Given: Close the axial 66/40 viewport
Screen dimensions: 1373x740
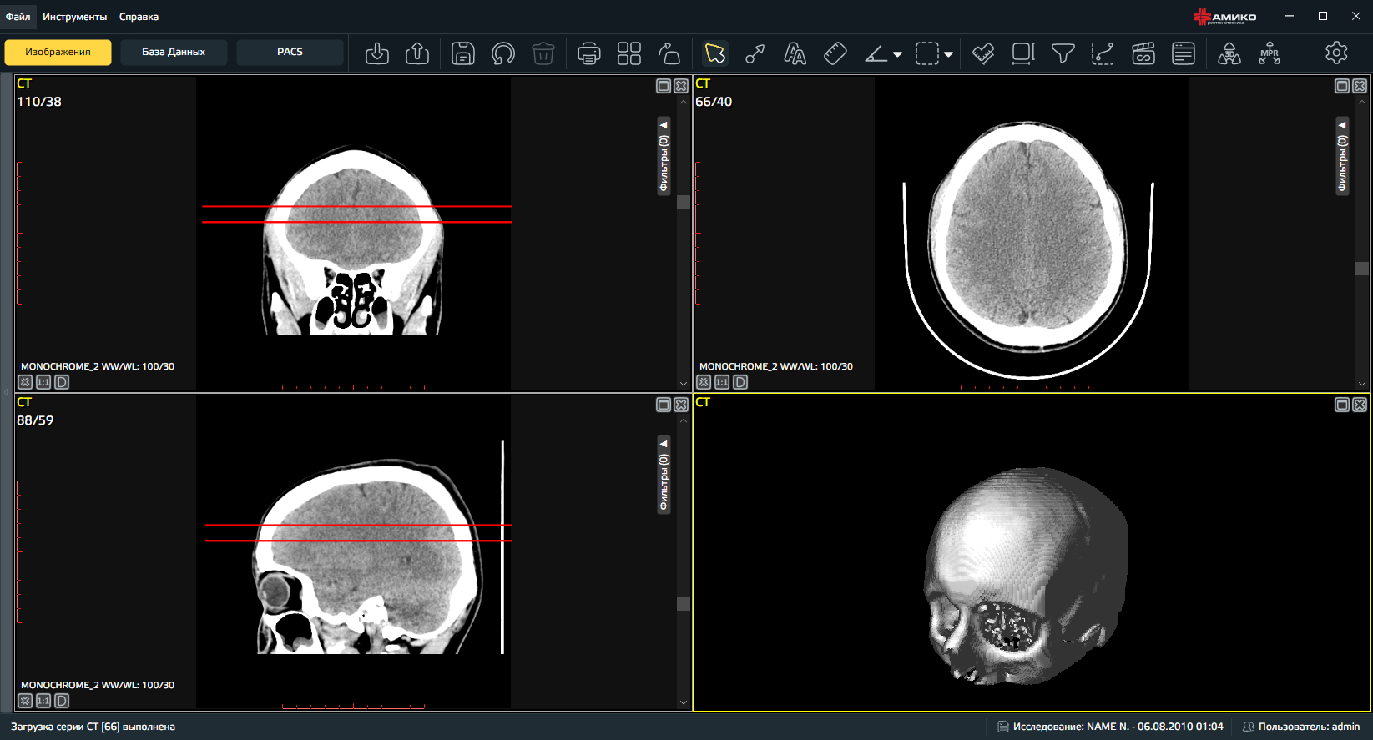Looking at the screenshot, I should click(1360, 86).
